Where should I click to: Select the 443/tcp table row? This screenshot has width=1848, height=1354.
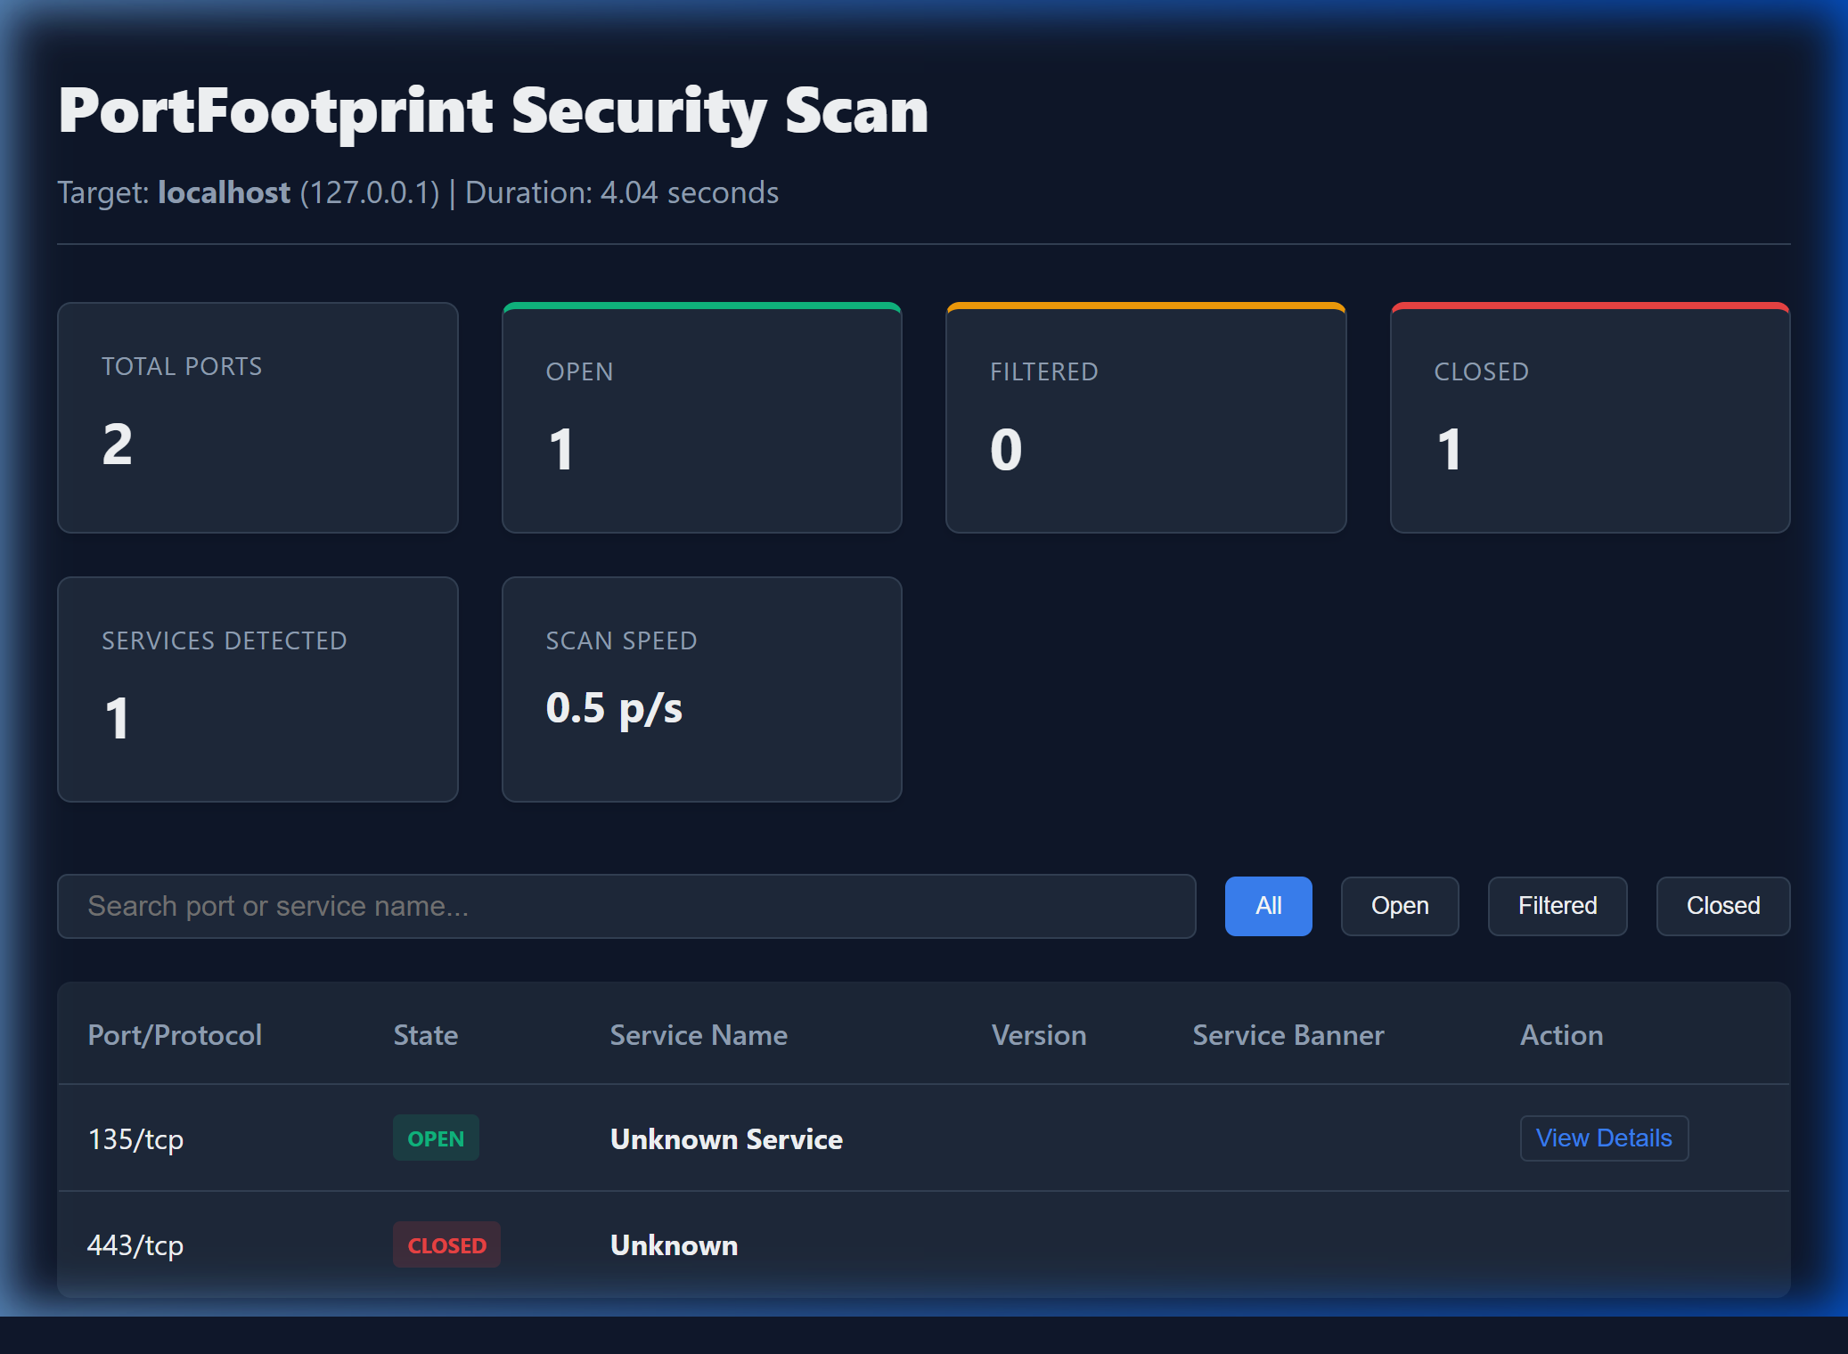[x=924, y=1244]
